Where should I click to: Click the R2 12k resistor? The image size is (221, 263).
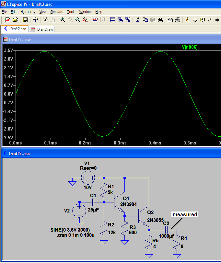104,229
